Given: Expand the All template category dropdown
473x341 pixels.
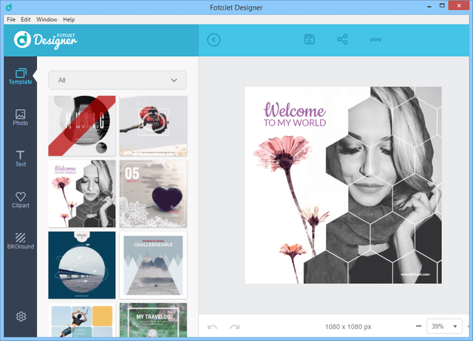Looking at the screenshot, I should coord(118,80).
